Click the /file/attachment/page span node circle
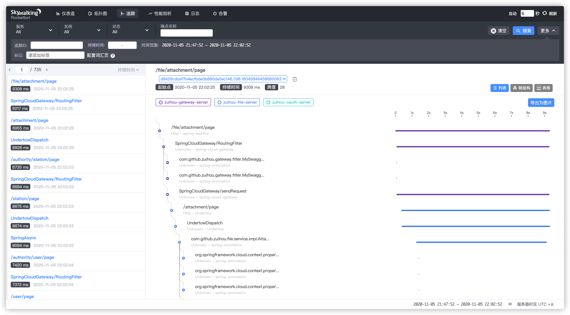 [160, 131]
